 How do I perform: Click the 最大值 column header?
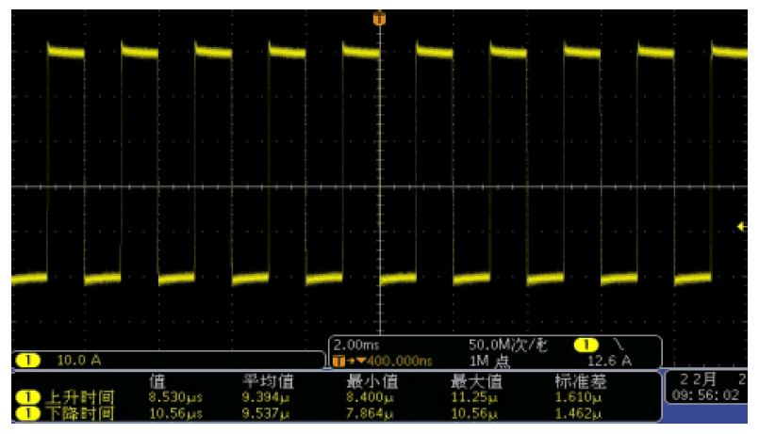pyautogui.click(x=476, y=381)
